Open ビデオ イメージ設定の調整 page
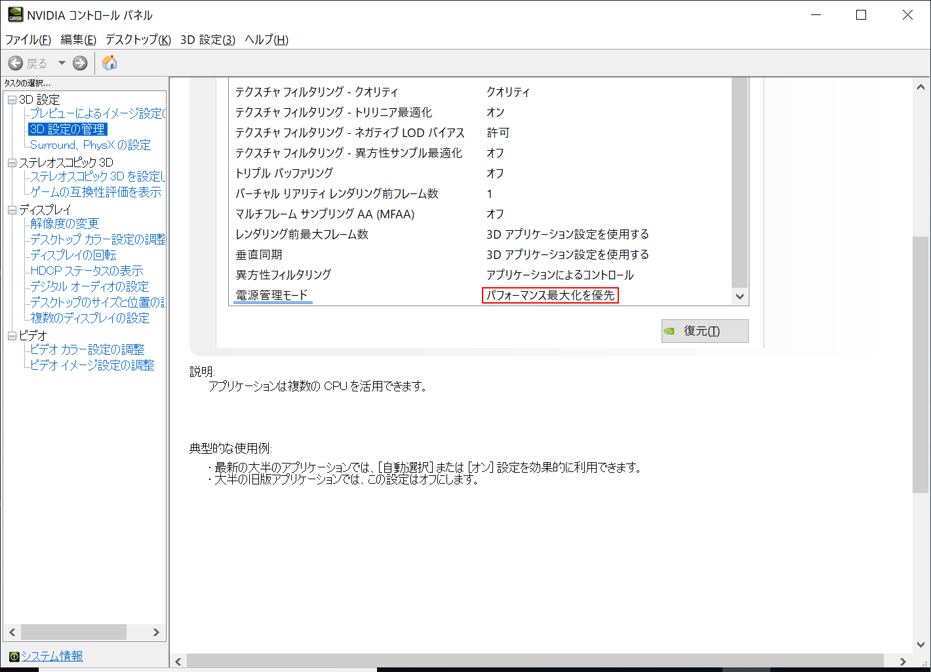 coord(92,365)
